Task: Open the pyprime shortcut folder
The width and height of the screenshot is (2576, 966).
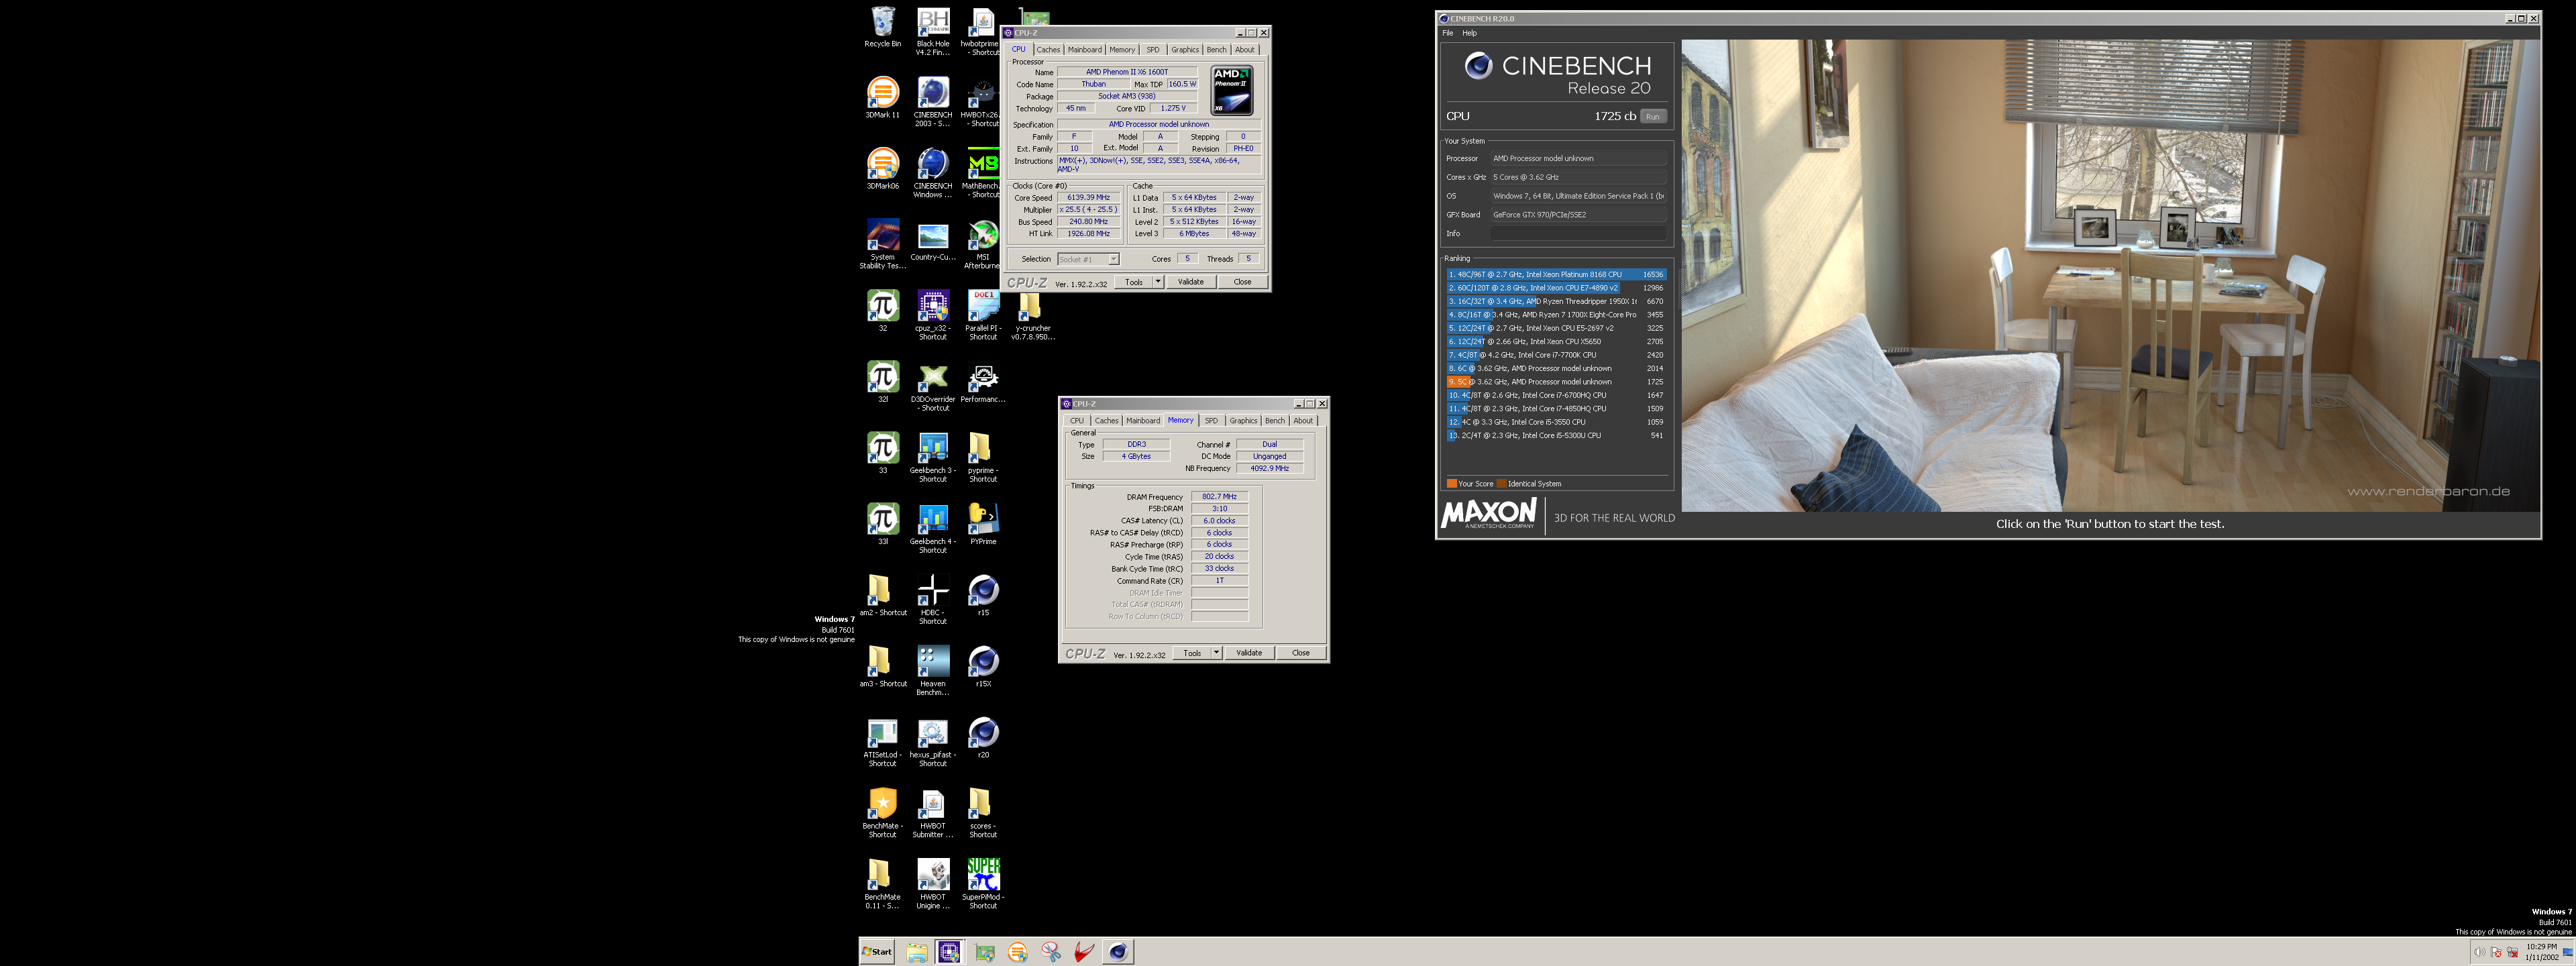Action: point(982,457)
